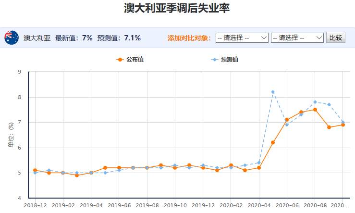Viewport: 355px width, 213px height.
Task: Open the first 请选择 comparison dropdown
Action: point(242,38)
